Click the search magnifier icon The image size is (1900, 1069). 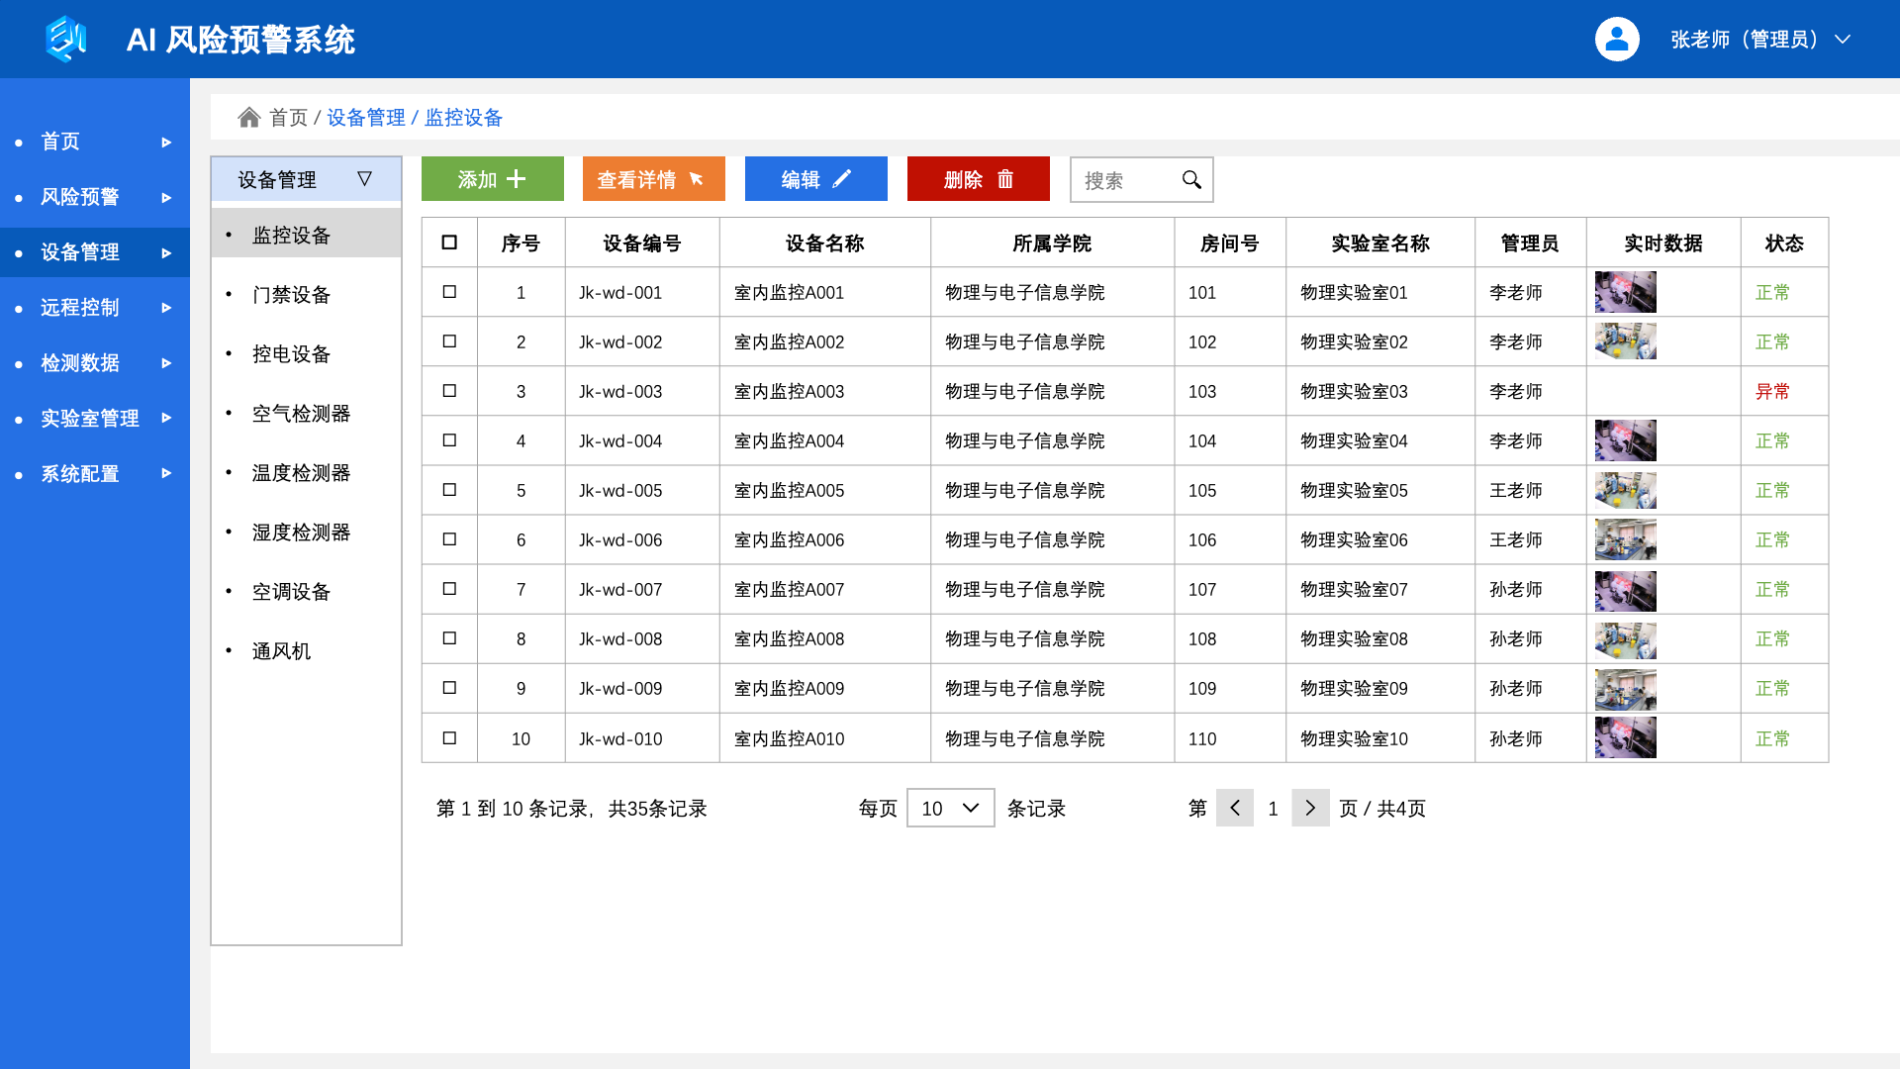[x=1191, y=179]
